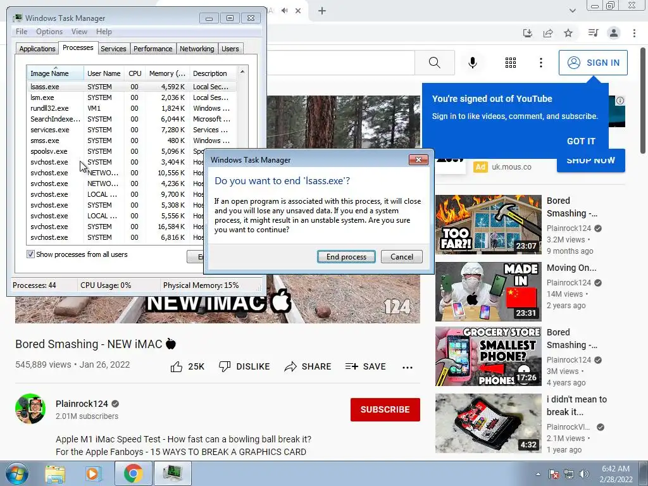Open Chrome profile avatar icon

614,33
